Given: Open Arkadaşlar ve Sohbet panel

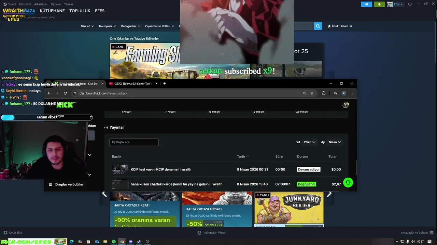Looking at the screenshot, I should pyautogui.click(x=417, y=233).
